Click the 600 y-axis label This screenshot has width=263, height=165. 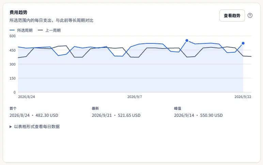tap(13, 36)
